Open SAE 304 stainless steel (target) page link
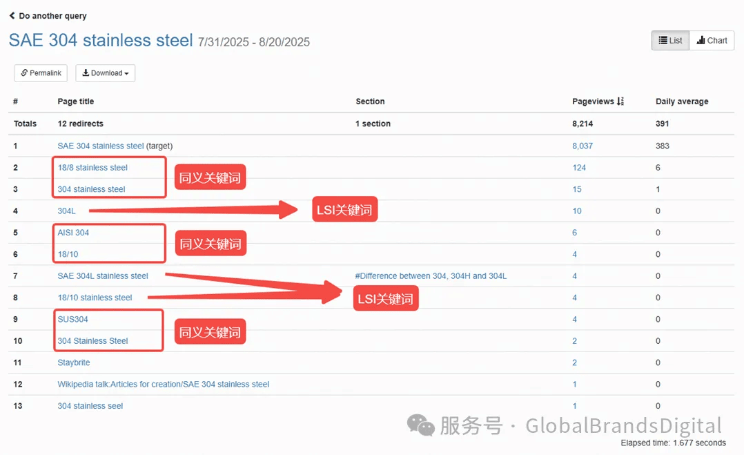 coord(101,146)
